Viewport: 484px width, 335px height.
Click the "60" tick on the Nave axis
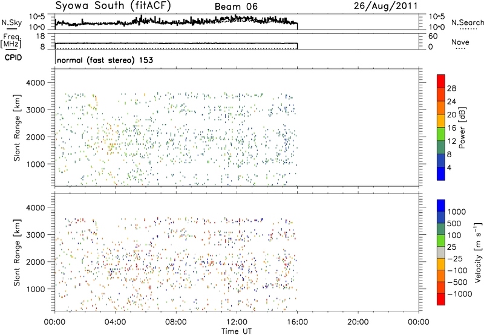[433, 36]
